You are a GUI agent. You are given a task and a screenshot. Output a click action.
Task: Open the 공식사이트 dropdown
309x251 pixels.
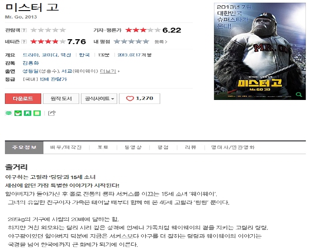[x=99, y=99]
